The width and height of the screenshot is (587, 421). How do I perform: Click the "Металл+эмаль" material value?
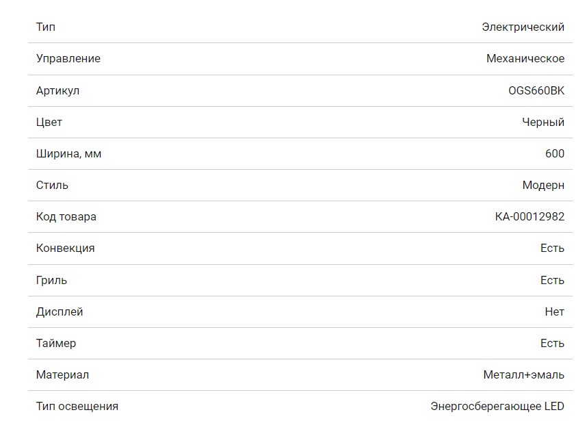[x=523, y=374]
